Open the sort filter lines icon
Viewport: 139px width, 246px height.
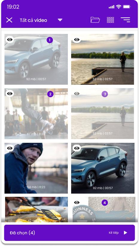coord(125,20)
